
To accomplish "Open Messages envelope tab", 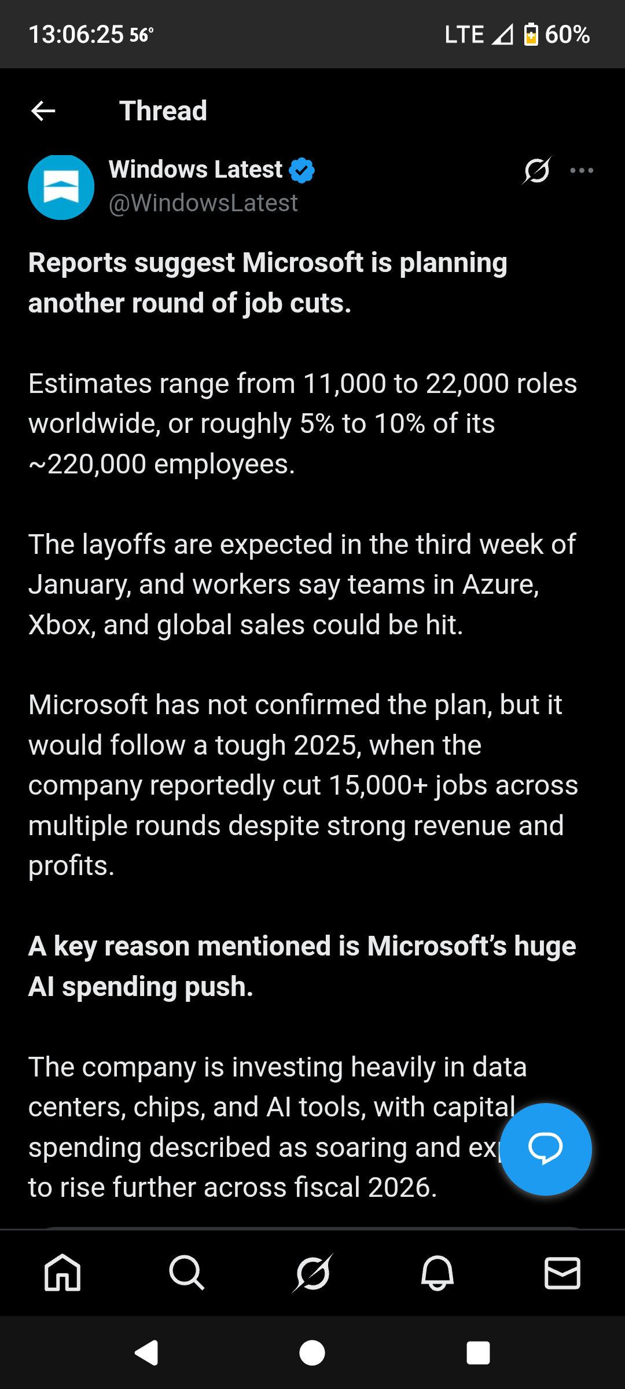I will pos(562,1273).
